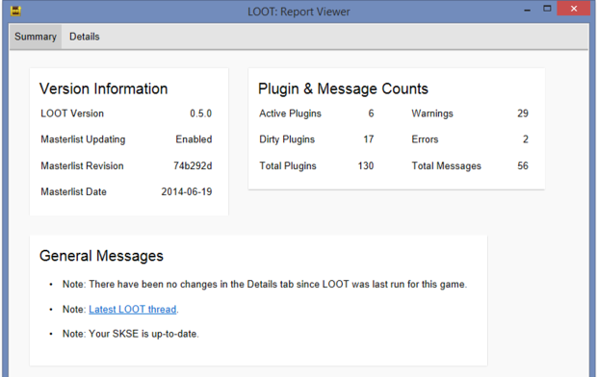The image size is (597, 377).
Task: Close the LOOT Report Viewer window
Action: point(574,9)
